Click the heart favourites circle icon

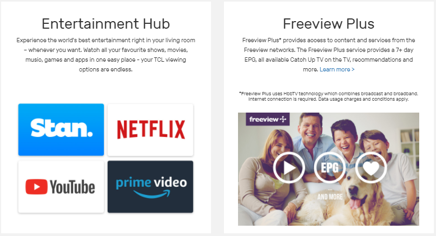(x=371, y=168)
